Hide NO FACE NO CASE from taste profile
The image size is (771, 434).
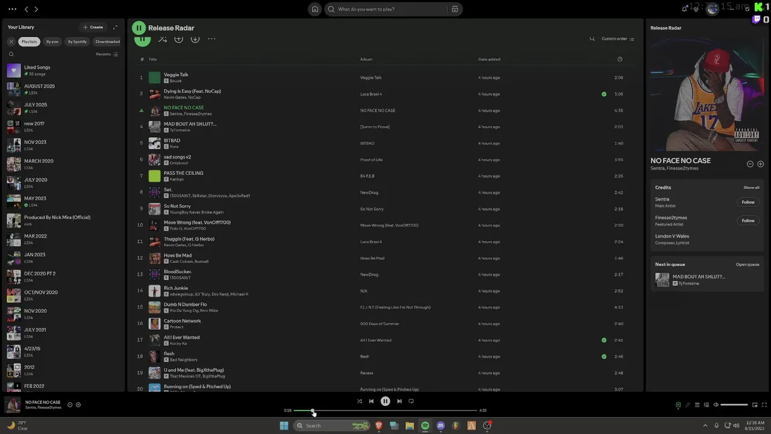coord(750,164)
